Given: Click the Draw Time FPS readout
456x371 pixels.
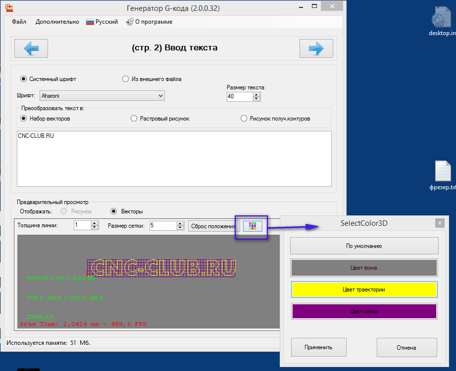Looking at the screenshot, I should pyautogui.click(x=83, y=324).
